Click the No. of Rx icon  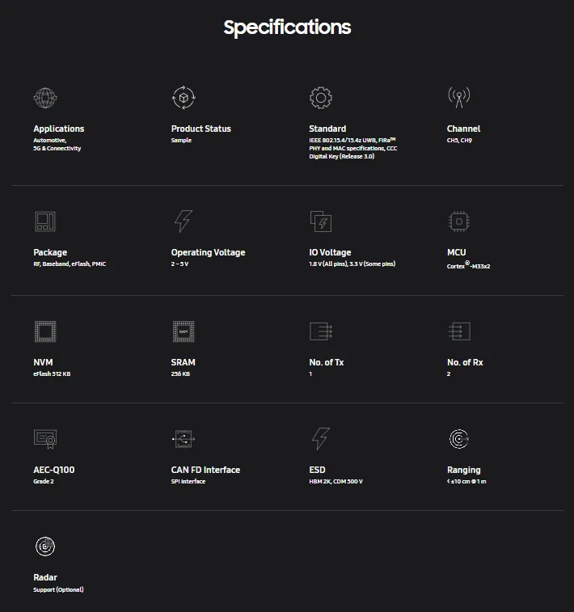[459, 331]
